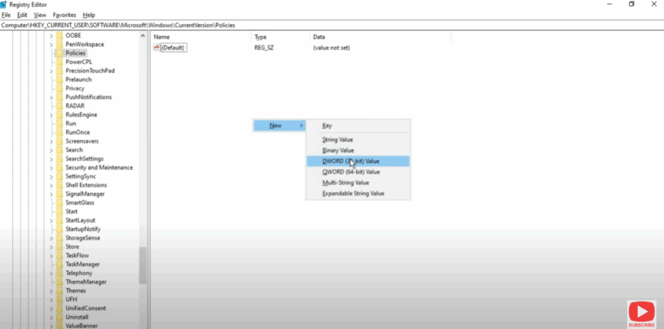Image resolution: width=664 pixels, height=329 pixels.
Task: Expand the OOBE key in the tree
Action: [x=51, y=36]
